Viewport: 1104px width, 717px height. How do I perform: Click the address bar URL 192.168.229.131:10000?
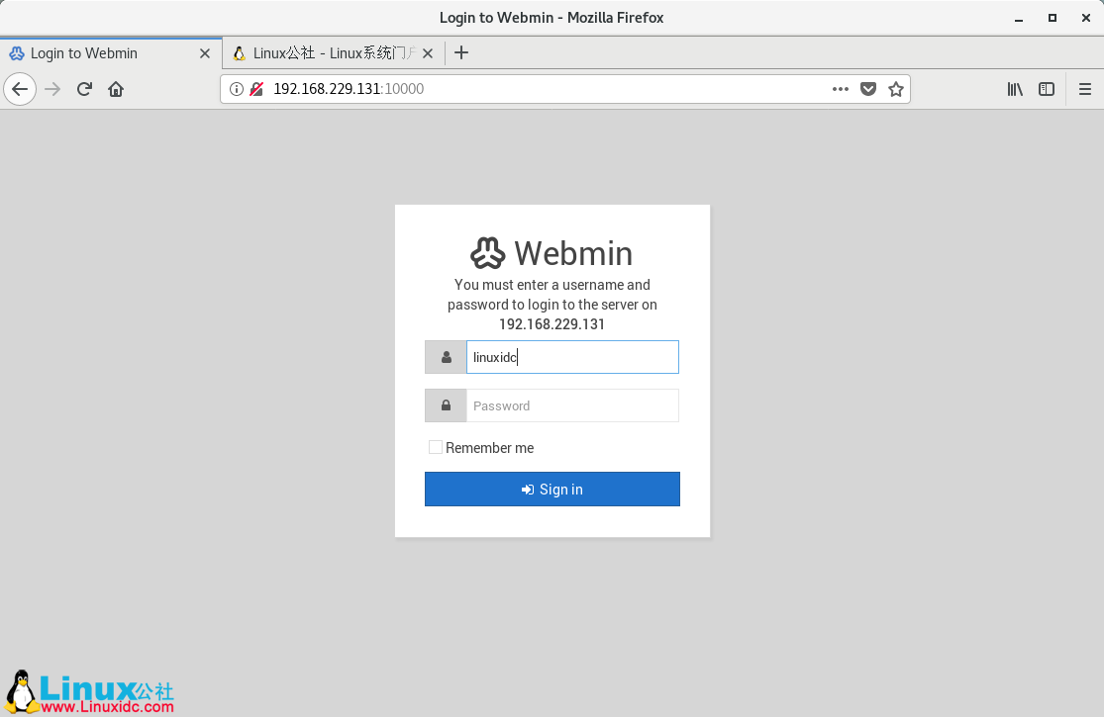coord(349,89)
